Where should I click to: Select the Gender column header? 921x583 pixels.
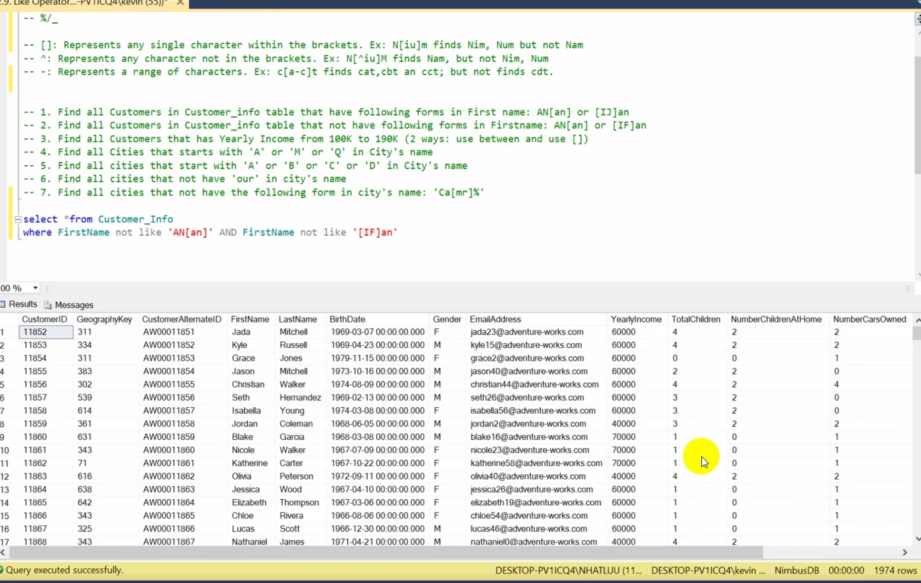tap(447, 320)
